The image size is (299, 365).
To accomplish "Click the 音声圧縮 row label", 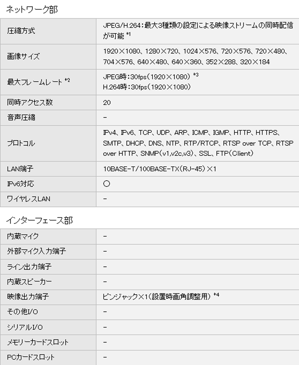I will coord(21,117).
